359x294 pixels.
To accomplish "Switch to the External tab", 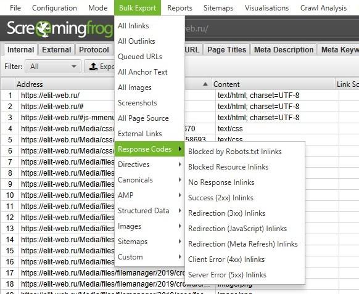I will click(57, 50).
